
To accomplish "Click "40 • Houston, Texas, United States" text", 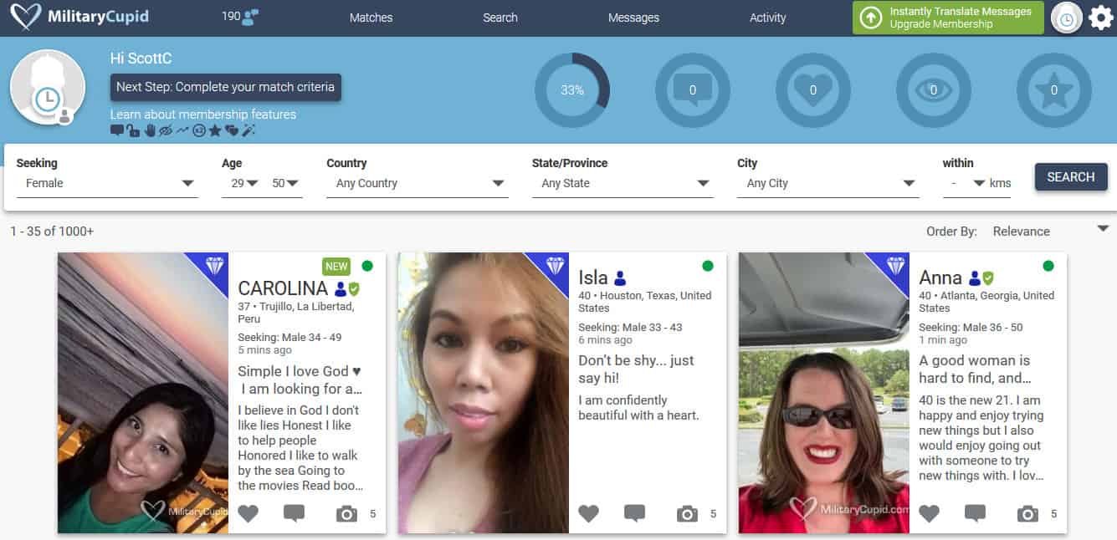I will [645, 301].
